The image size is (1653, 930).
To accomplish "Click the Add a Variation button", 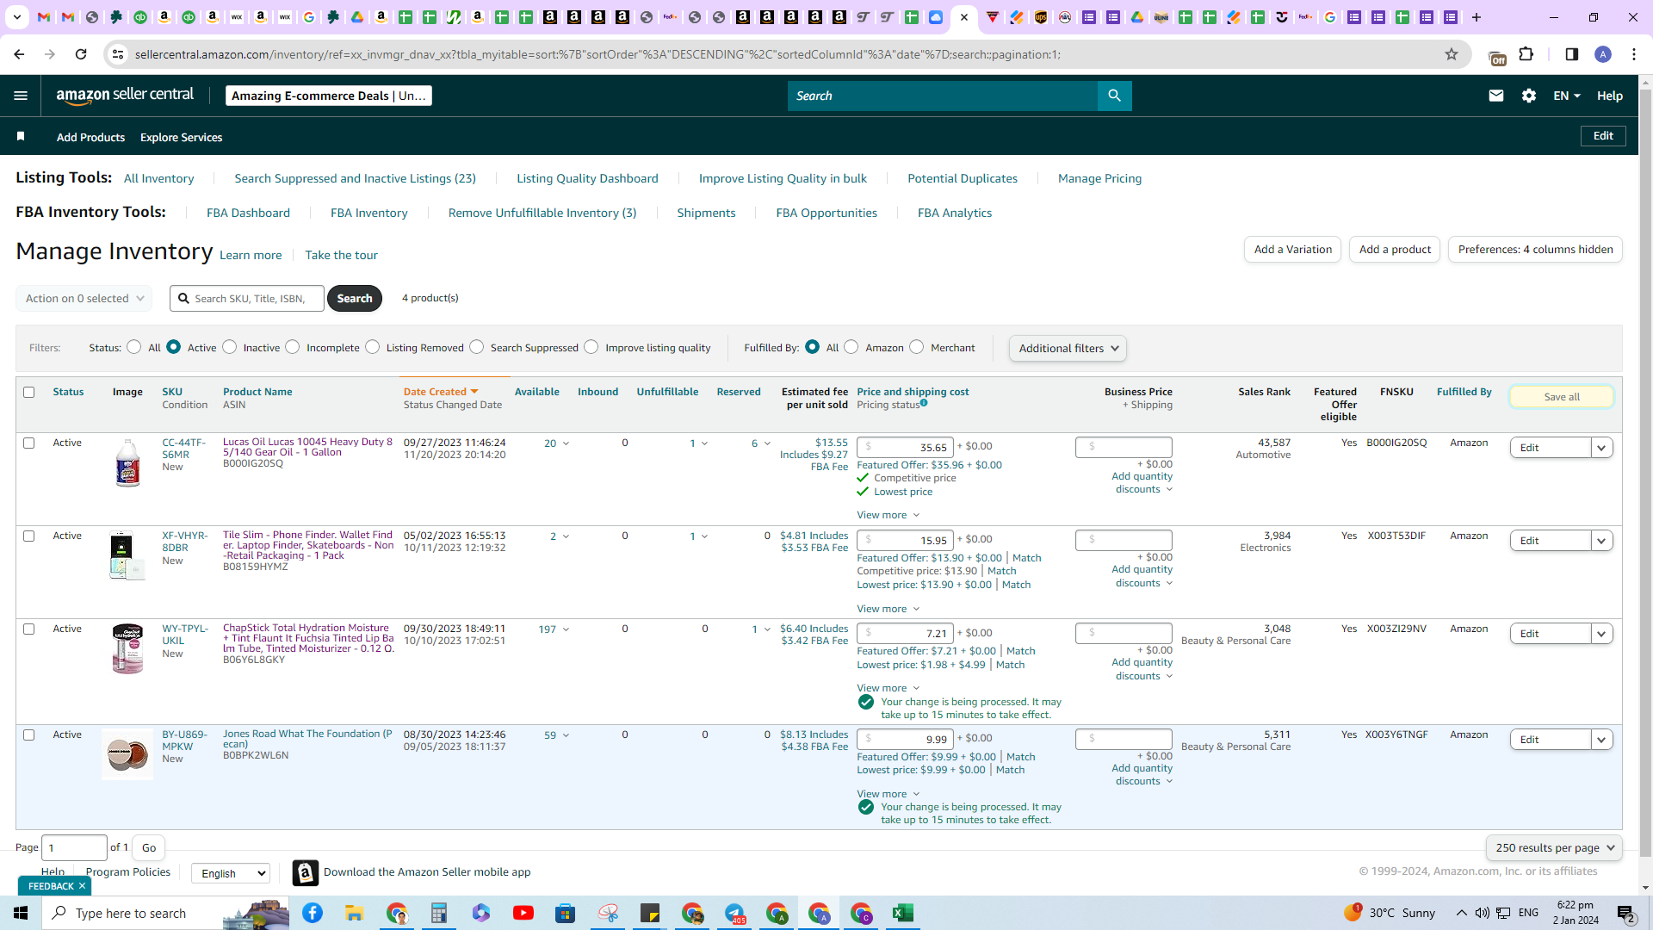I will (1292, 250).
